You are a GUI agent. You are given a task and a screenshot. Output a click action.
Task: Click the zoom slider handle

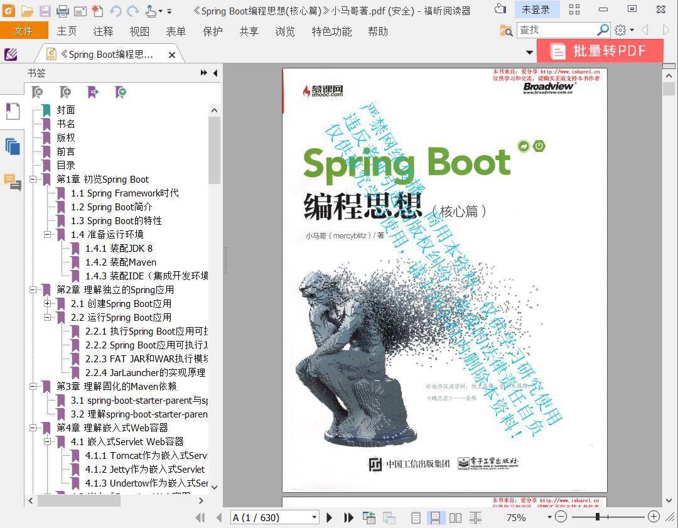pyautogui.click(x=597, y=517)
